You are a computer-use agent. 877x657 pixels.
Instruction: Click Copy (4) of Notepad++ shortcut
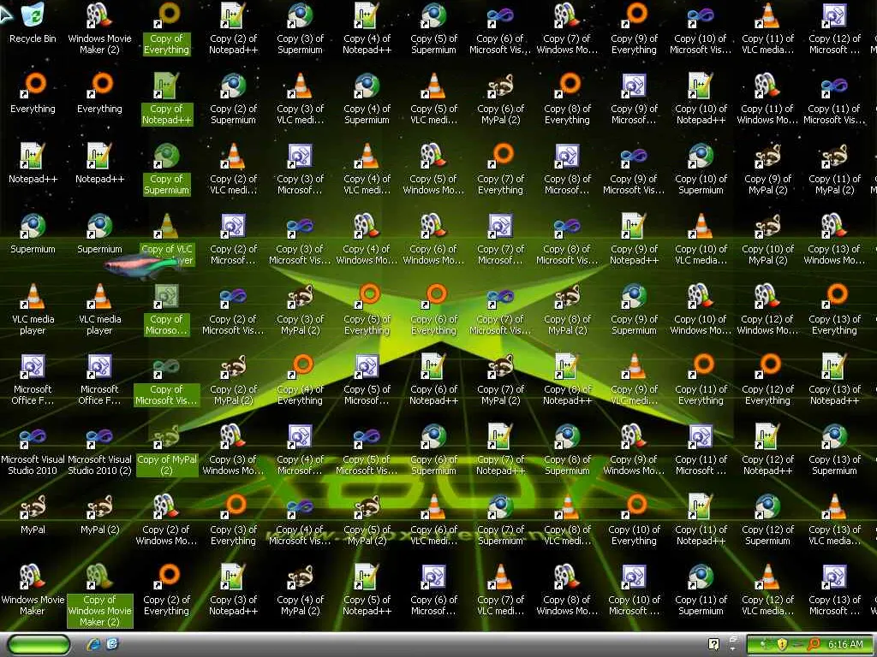pos(367,28)
